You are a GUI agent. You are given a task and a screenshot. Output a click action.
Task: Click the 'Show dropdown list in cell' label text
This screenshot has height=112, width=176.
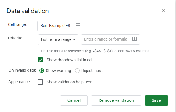70,60
